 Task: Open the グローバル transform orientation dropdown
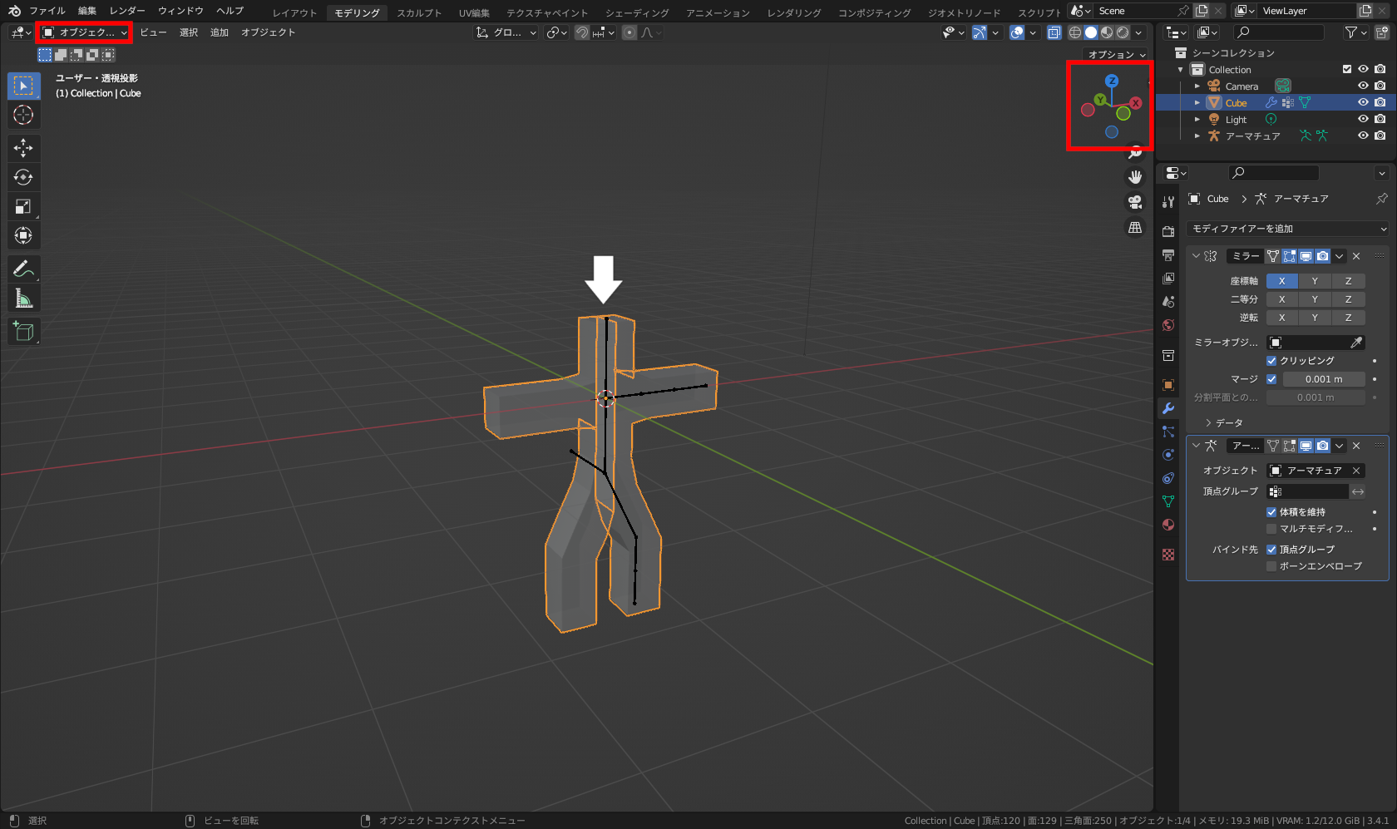point(506,32)
